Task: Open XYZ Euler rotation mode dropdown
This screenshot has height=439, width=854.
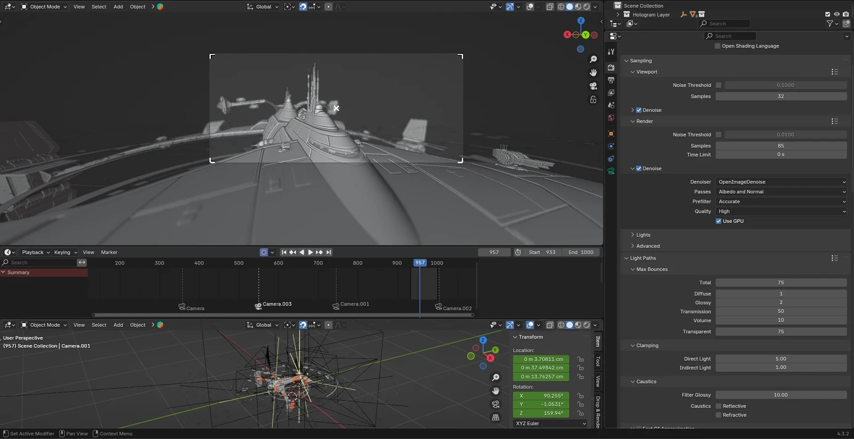Action: [550, 424]
